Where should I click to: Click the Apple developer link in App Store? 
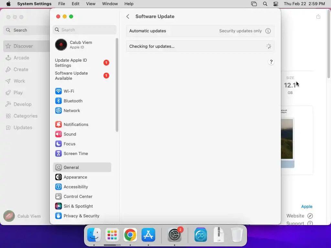tap(307, 206)
